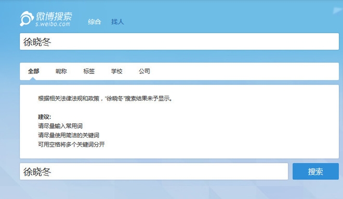Click the notice text 搜索结果未予显示
The height and width of the screenshot is (199, 343).
(149, 98)
